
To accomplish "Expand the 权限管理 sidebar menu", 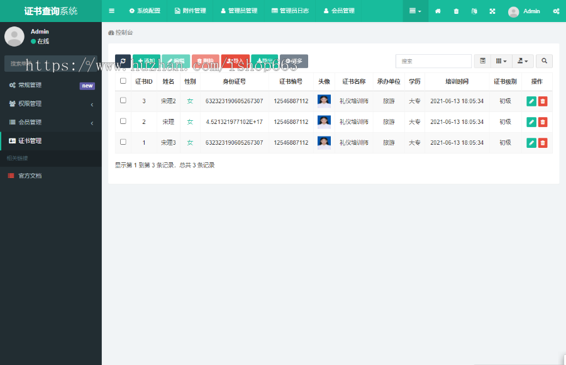I will tap(50, 104).
